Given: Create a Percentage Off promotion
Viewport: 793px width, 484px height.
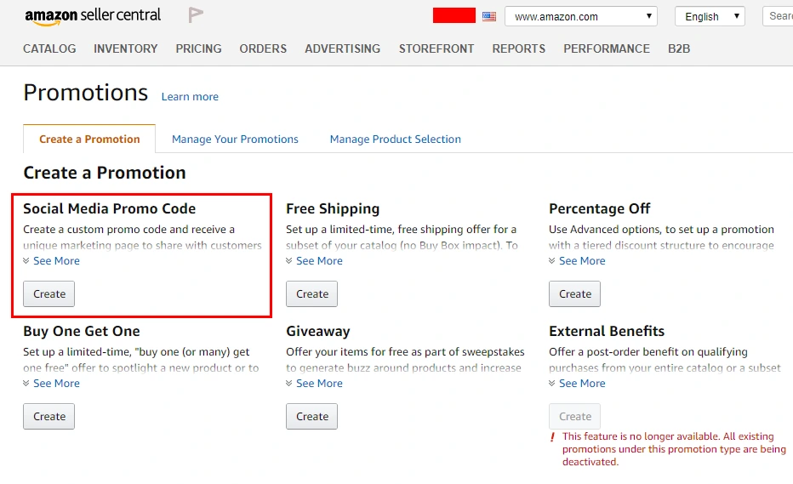Looking at the screenshot, I should (575, 293).
